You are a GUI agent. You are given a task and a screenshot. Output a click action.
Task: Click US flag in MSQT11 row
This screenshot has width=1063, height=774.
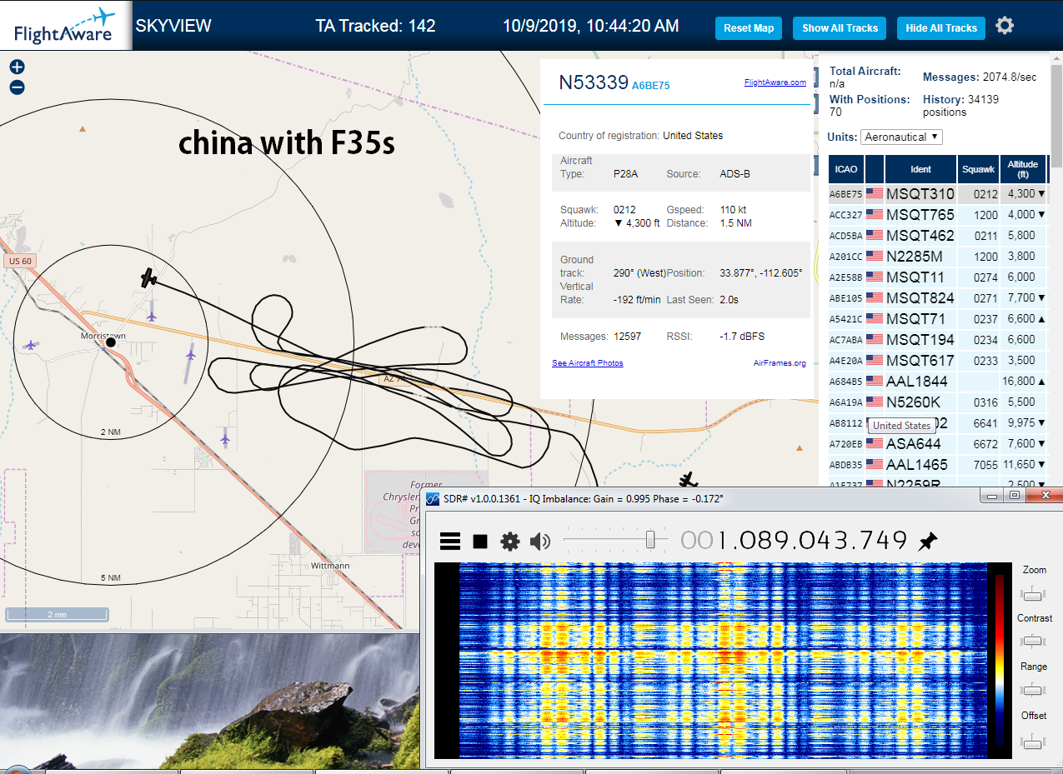[875, 277]
